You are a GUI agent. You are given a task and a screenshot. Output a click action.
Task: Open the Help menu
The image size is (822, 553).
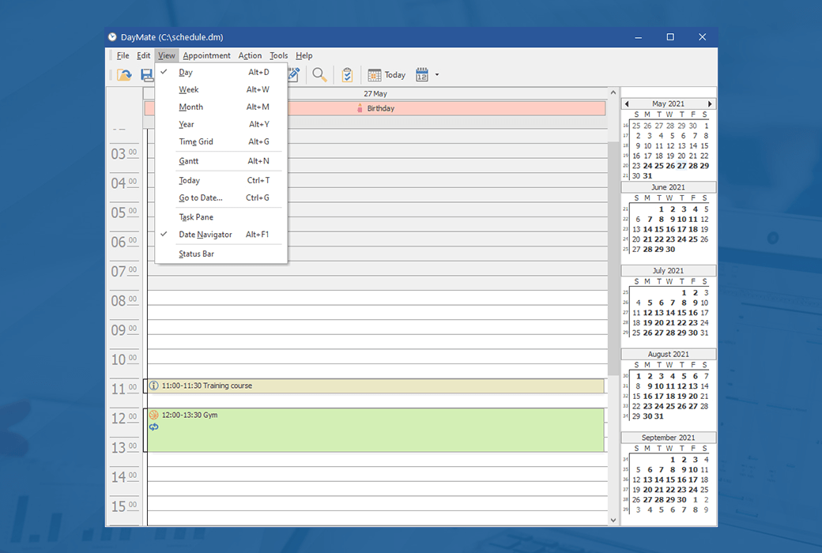304,55
